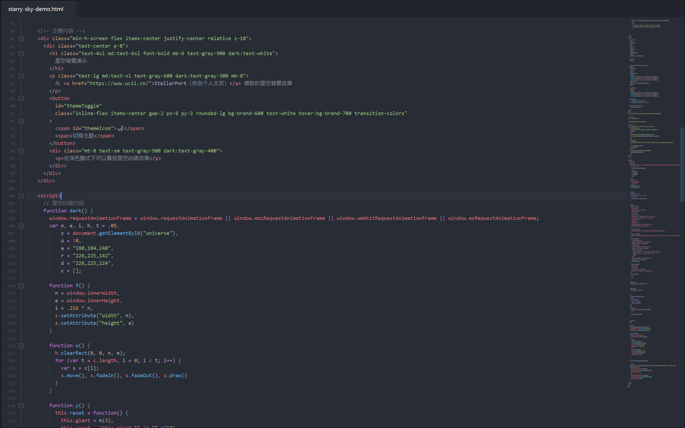Collapse the fold at line 81
Screen dimensions: 685x428
click(21, 39)
